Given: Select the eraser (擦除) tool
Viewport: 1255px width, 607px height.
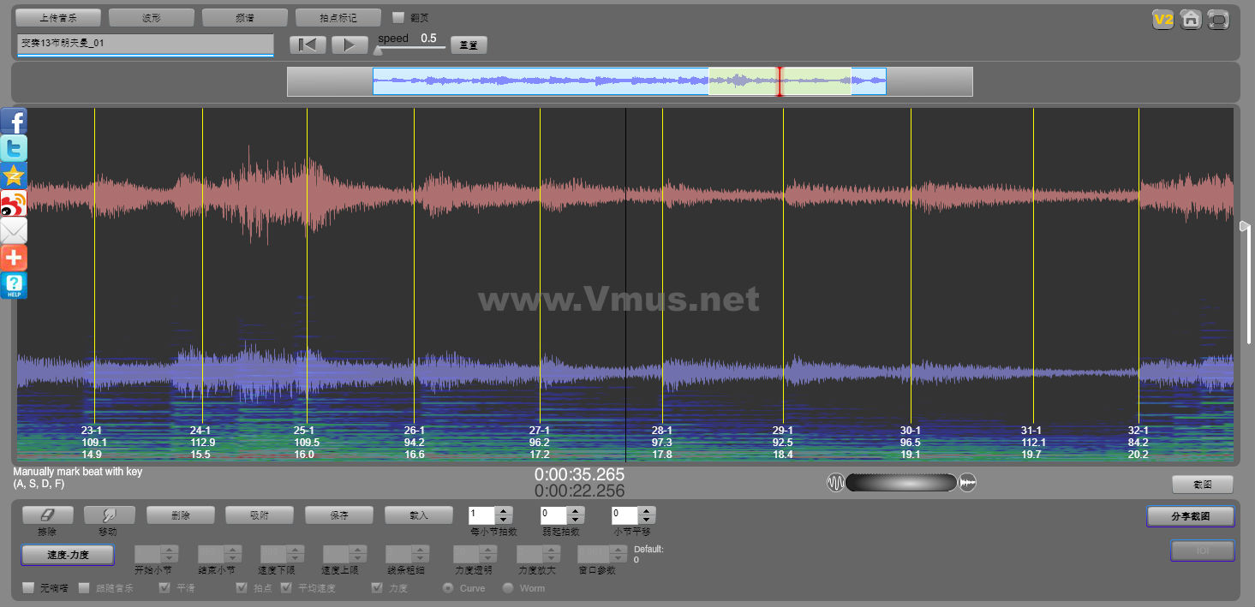Looking at the screenshot, I should tap(47, 515).
